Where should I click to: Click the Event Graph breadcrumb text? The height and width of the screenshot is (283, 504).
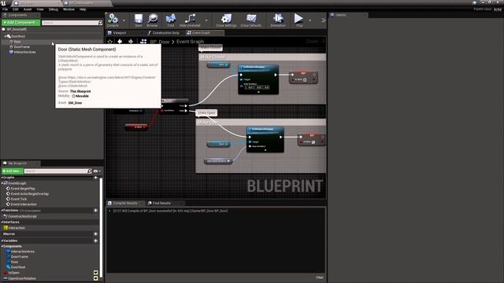pyautogui.click(x=190, y=42)
